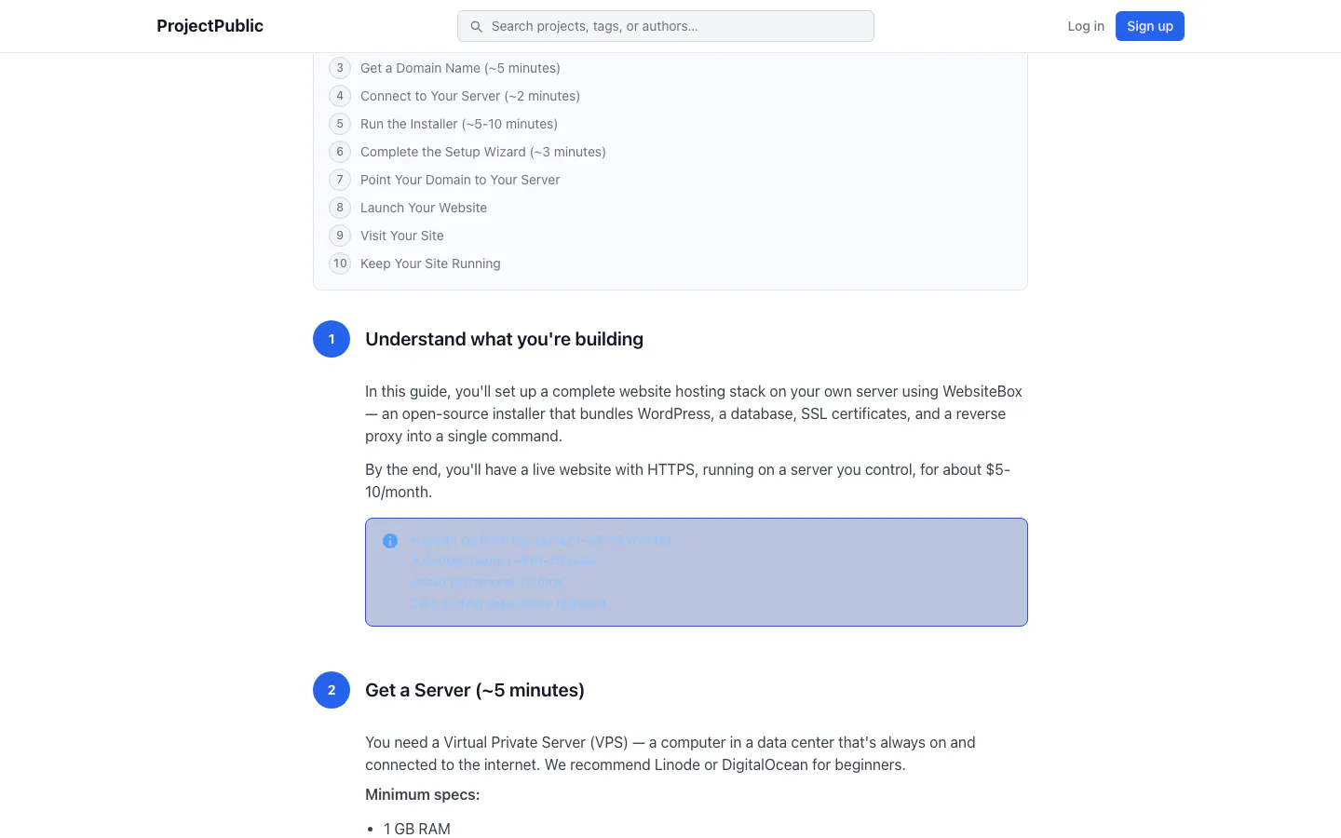Click the blue step 1 circle badge
This screenshot has height=838, width=1341.
(332, 339)
